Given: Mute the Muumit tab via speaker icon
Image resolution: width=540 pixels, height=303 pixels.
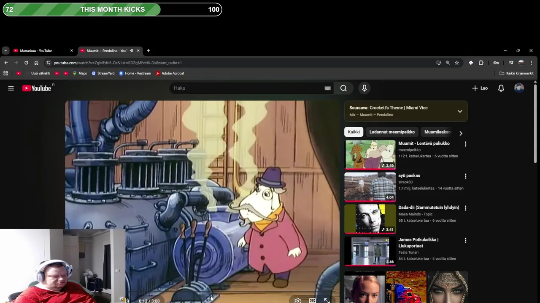Looking at the screenshot, I should coord(131,50).
